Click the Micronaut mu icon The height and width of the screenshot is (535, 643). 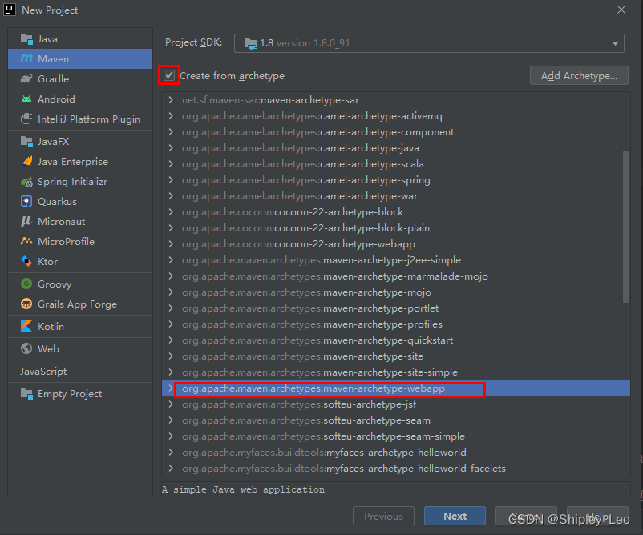26,222
